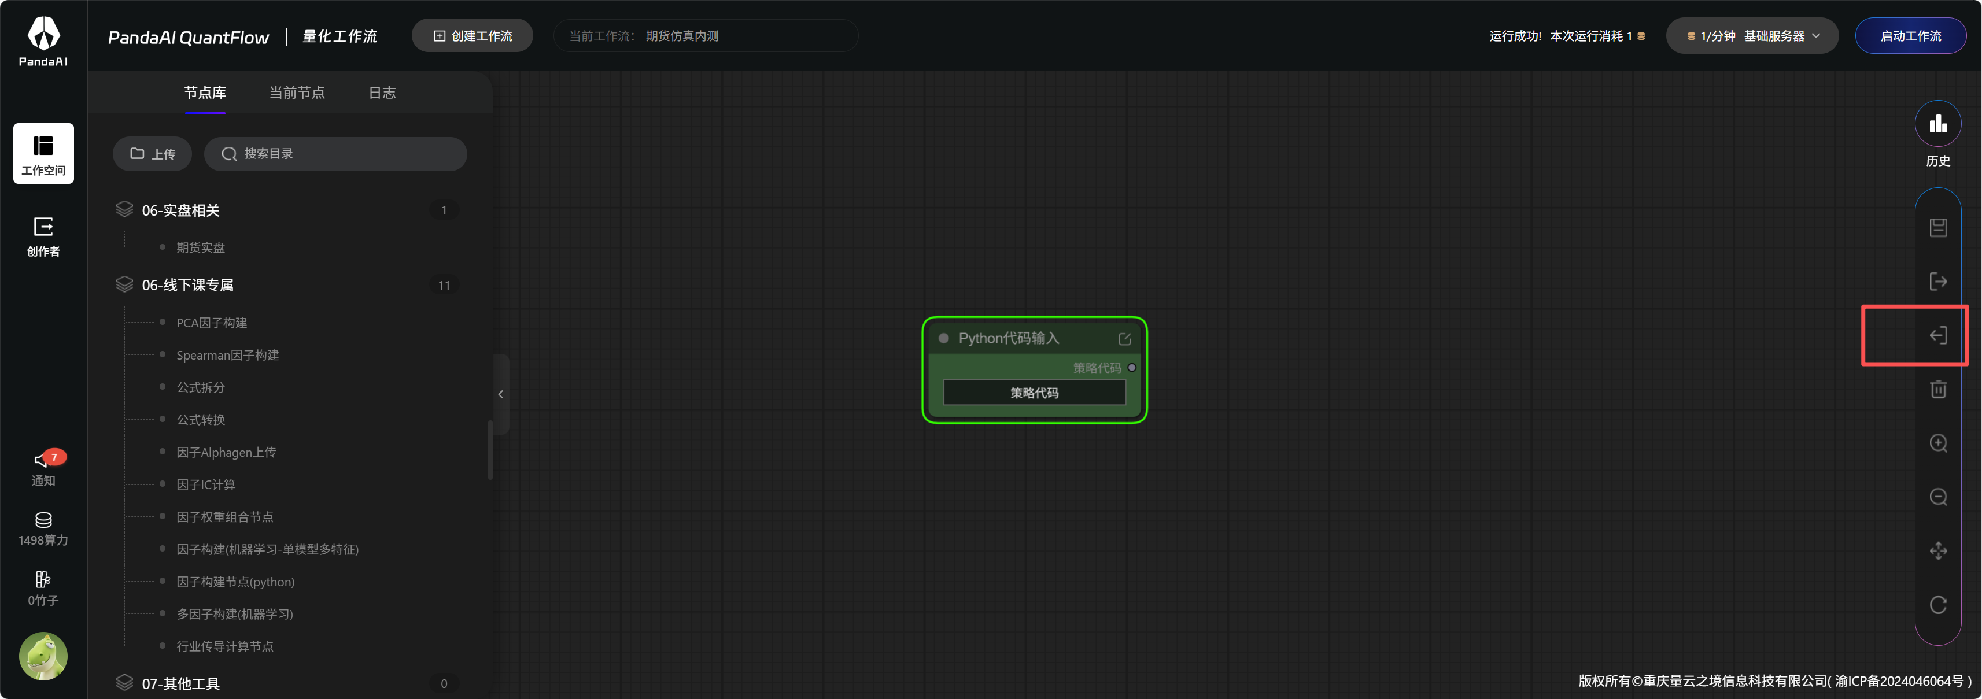Screen dimensions: 1982x699
Task: Switch to the 当前节点 tab
Action: coord(297,93)
